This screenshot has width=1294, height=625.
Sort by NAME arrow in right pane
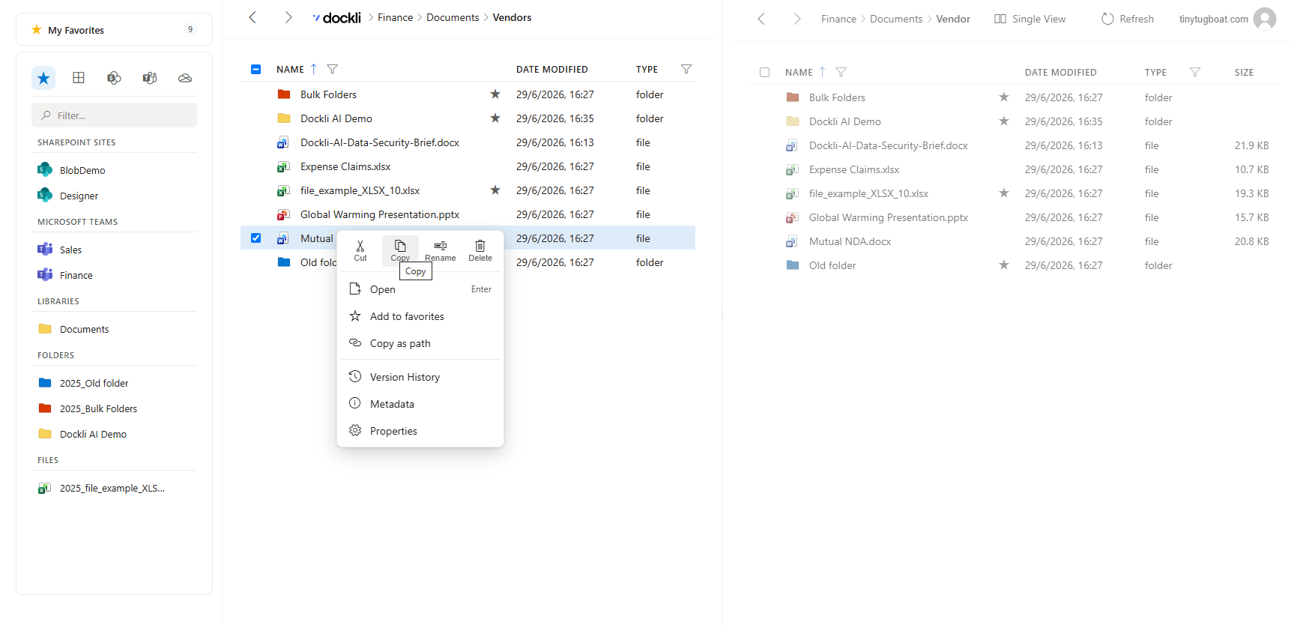coord(823,72)
